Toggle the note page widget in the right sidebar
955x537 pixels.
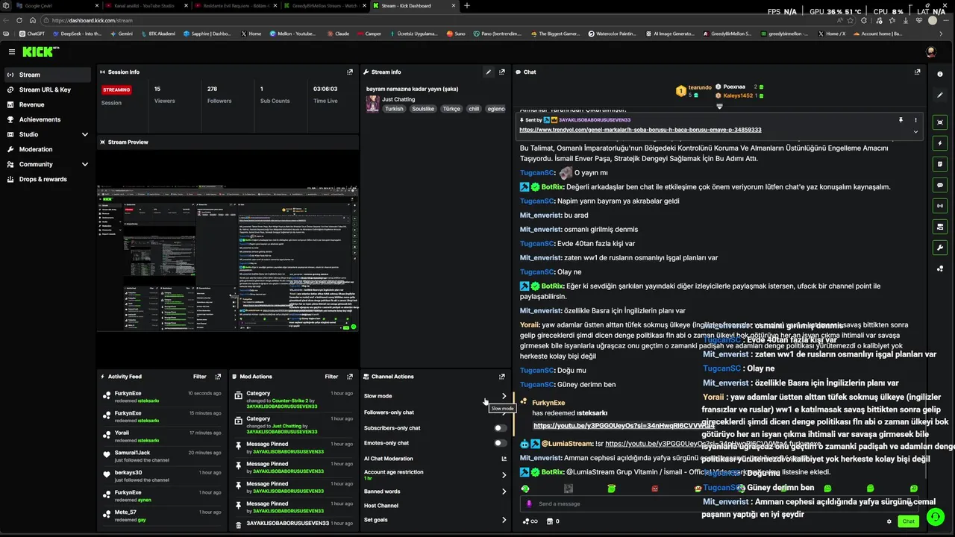tap(940, 163)
